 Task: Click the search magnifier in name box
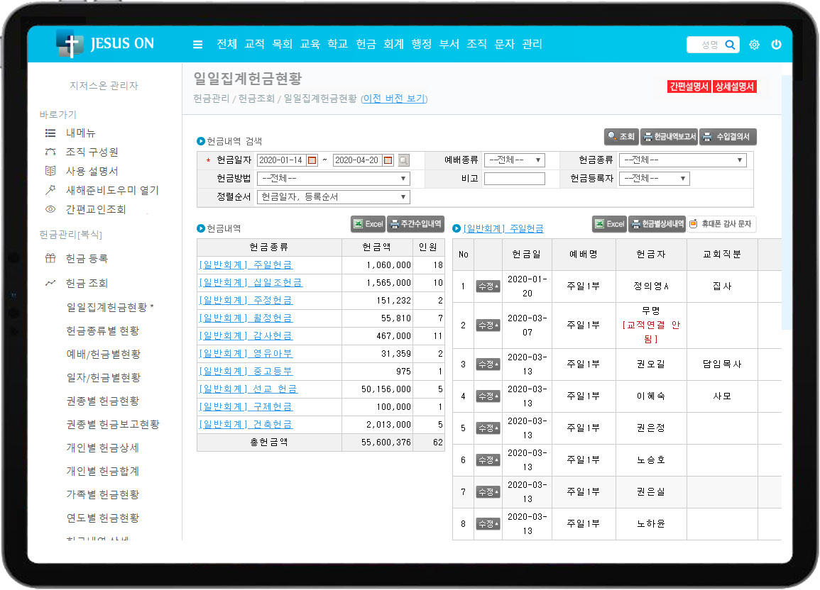click(x=730, y=45)
